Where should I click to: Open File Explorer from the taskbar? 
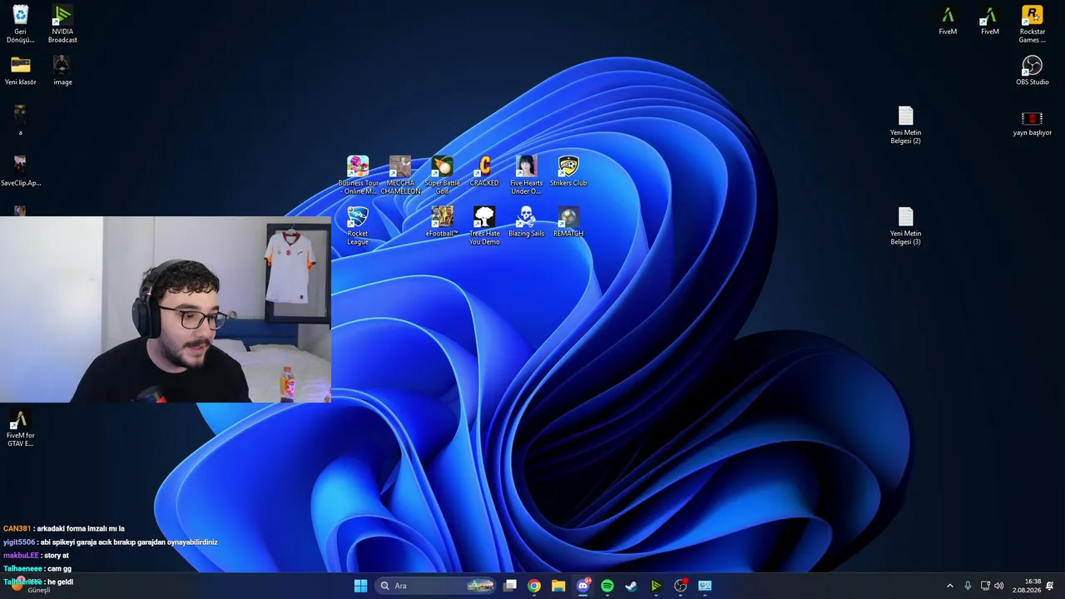(x=558, y=586)
